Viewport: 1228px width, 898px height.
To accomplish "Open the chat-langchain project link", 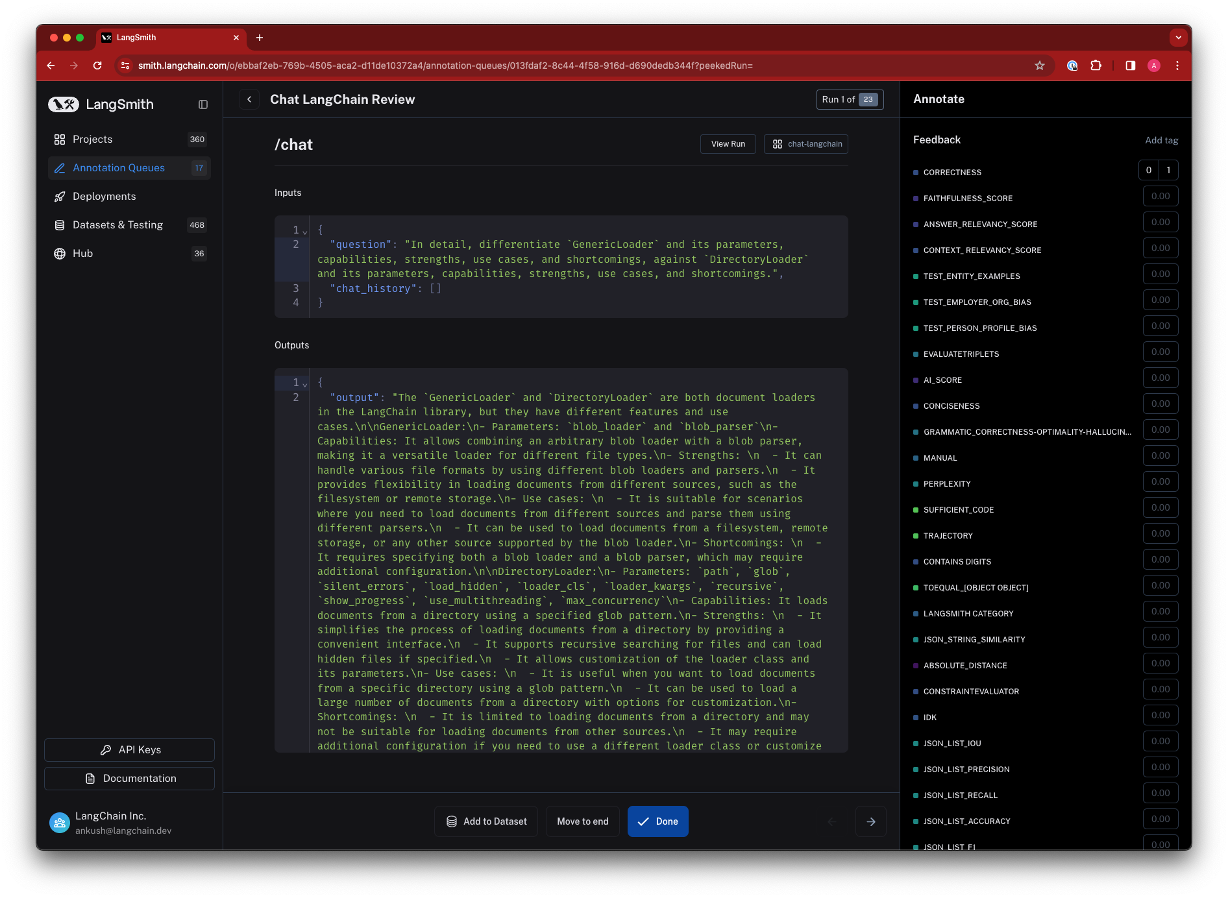I will click(x=806, y=144).
